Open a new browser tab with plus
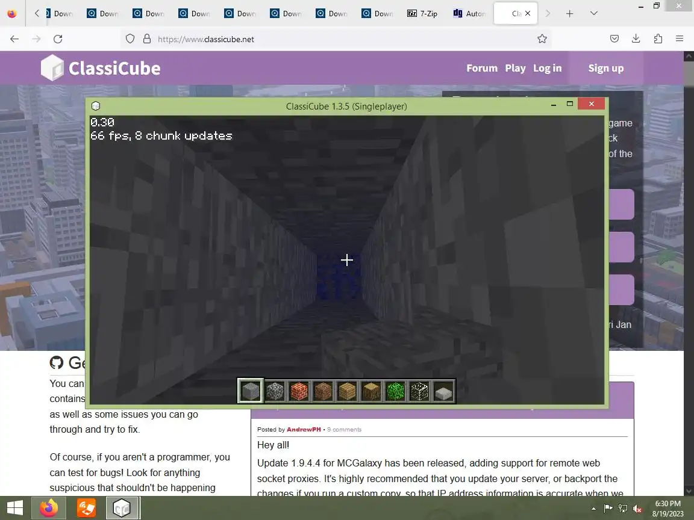This screenshot has height=520, width=694. (570, 14)
